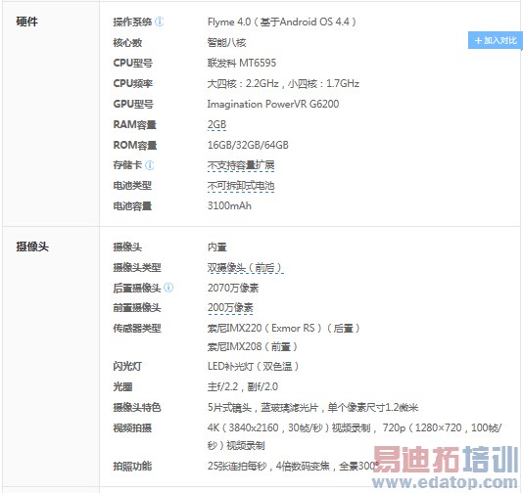This screenshot has height=493, width=523.
Task: Click the CPU频率 label
Action: click(x=133, y=83)
